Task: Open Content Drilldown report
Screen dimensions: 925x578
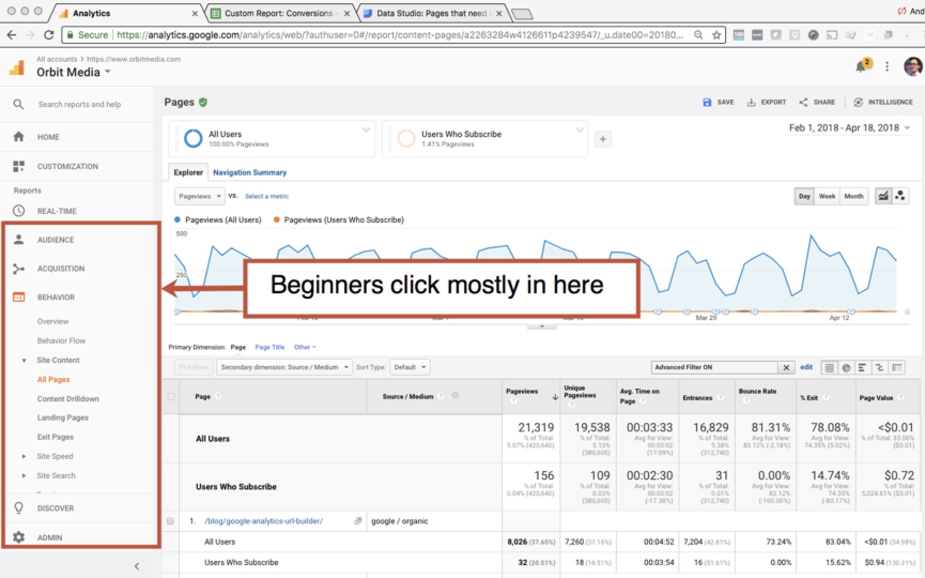Action: pyautogui.click(x=68, y=399)
